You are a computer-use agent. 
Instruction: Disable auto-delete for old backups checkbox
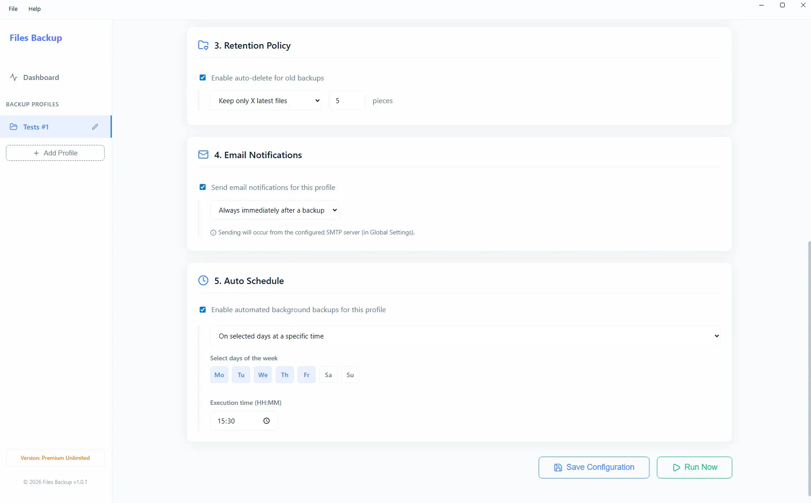[203, 78]
